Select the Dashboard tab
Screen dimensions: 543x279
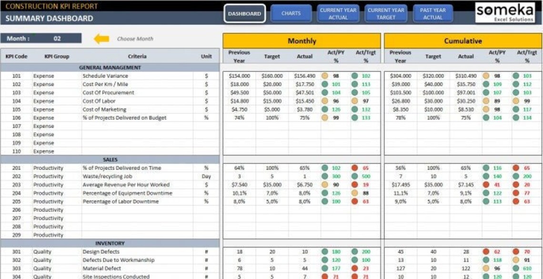(244, 14)
